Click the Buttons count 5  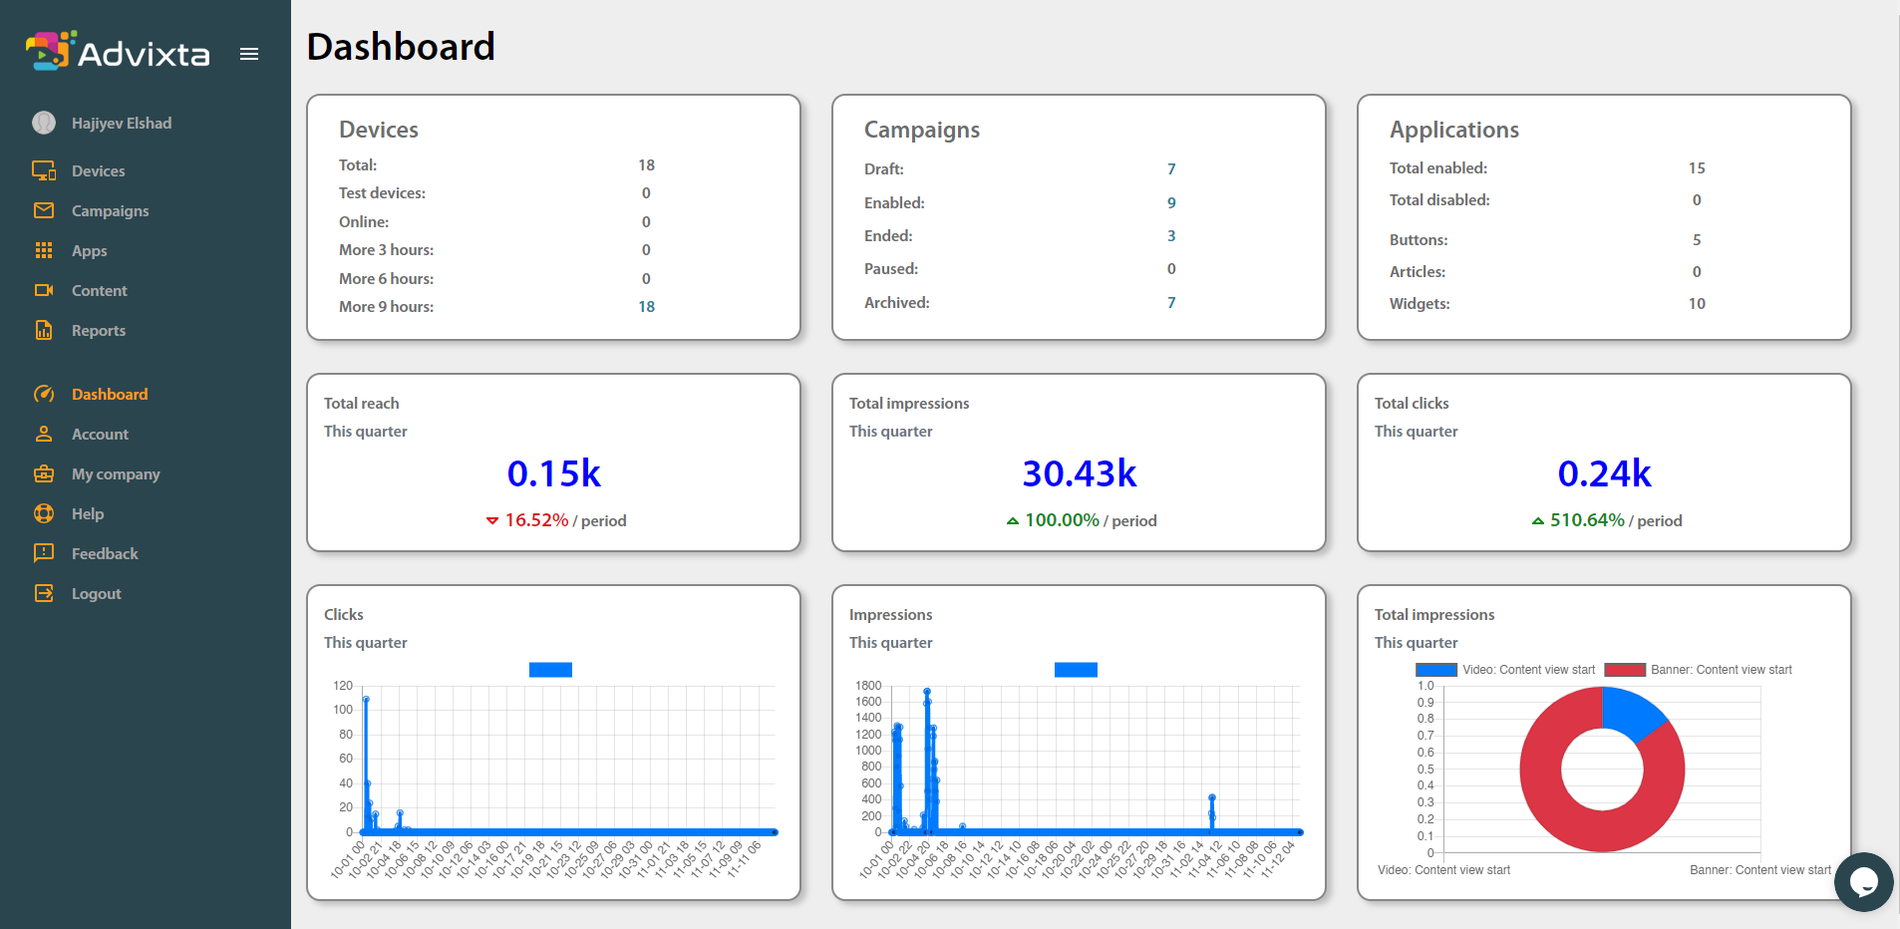pos(1697,239)
